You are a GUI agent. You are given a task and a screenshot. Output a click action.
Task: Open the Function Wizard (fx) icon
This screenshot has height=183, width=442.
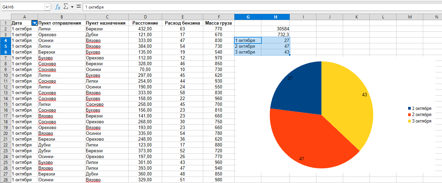coord(58,7)
